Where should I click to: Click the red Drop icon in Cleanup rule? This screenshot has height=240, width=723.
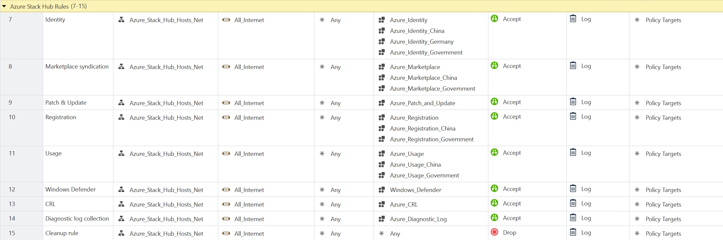click(x=494, y=232)
